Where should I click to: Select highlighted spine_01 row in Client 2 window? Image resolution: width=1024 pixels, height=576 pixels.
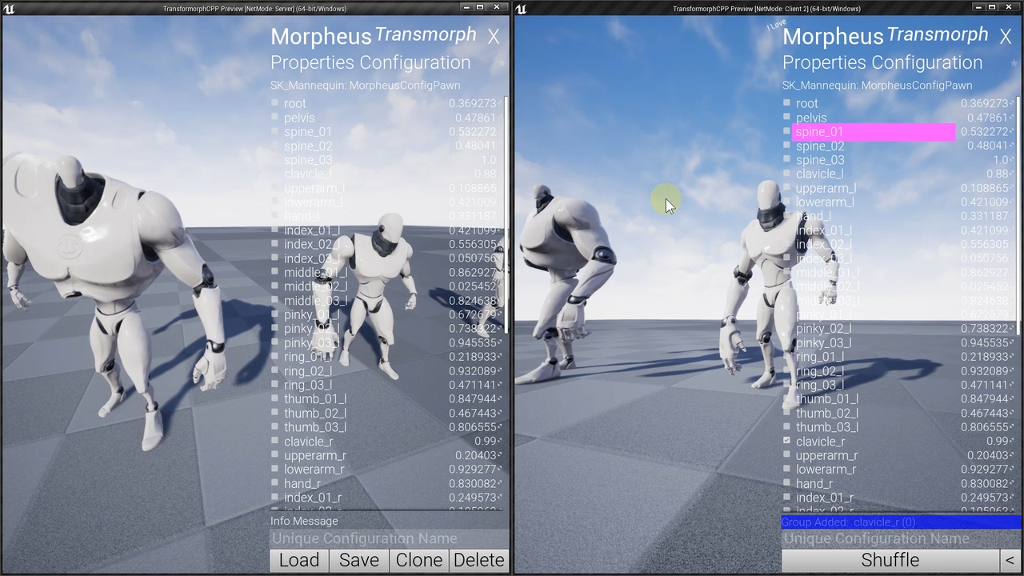pyautogui.click(x=874, y=132)
